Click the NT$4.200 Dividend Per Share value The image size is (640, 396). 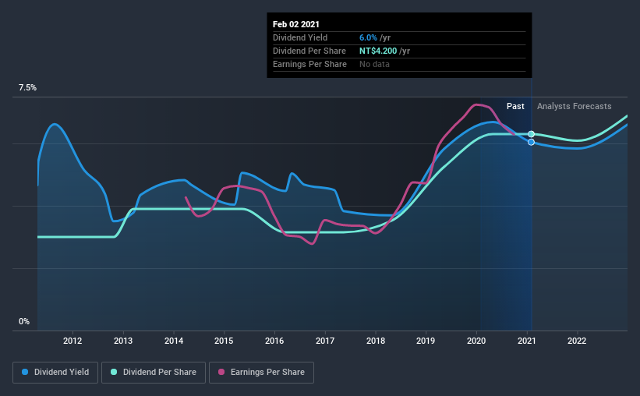(x=378, y=51)
